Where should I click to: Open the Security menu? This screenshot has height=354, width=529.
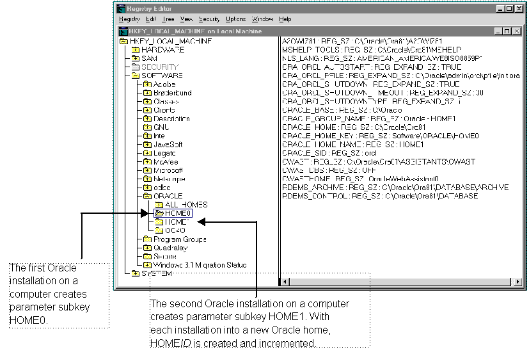209,20
